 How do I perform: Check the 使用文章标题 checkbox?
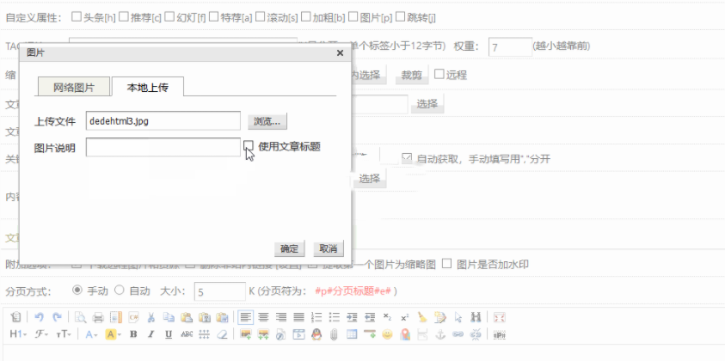pyautogui.click(x=249, y=146)
